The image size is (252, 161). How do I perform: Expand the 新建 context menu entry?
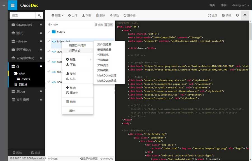(78, 59)
